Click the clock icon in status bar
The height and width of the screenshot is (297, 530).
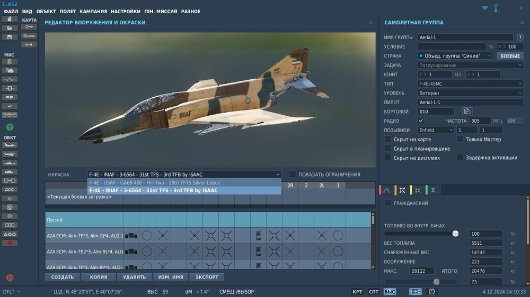432,292
